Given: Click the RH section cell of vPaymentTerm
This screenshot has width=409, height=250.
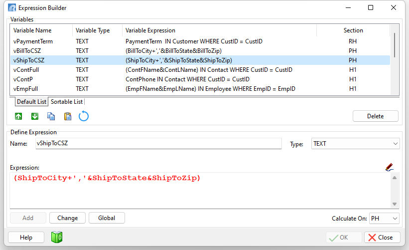Looking at the screenshot, I should coord(353,41).
